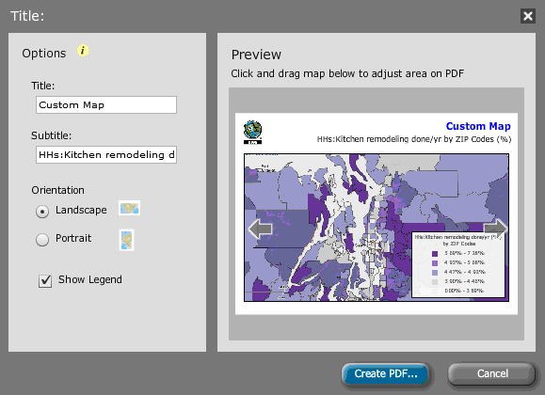Click the light gray legend swatch
This screenshot has height=395, width=545.
435,282
